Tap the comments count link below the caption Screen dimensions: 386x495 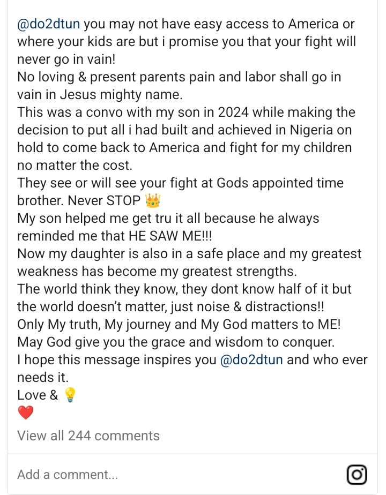(88, 436)
